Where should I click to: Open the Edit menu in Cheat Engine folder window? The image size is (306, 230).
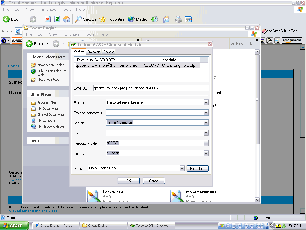pyautogui.click(x=41, y=34)
